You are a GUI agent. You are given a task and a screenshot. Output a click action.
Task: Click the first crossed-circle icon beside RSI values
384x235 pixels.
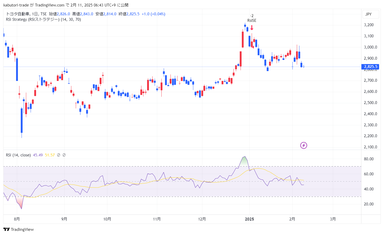point(59,155)
